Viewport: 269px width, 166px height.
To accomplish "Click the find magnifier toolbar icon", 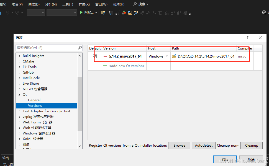I will tap(136, 13).
